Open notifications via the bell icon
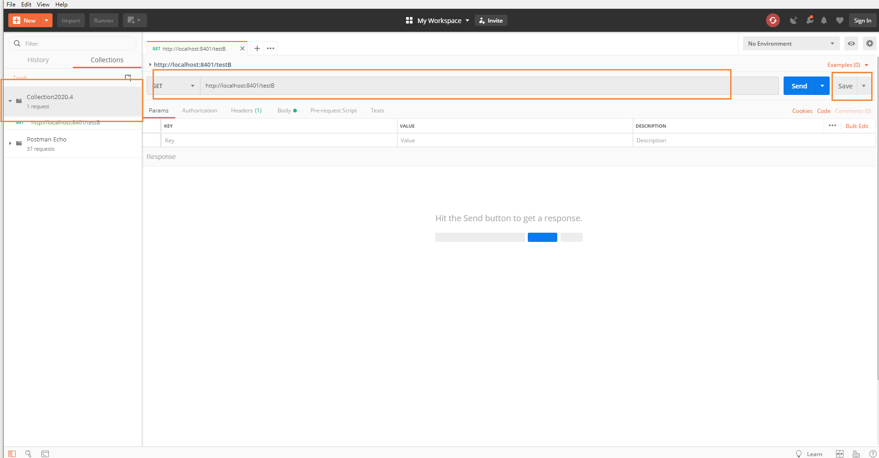 point(823,20)
